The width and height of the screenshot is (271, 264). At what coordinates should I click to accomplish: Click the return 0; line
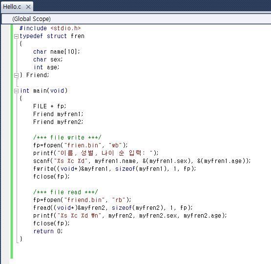48,231
